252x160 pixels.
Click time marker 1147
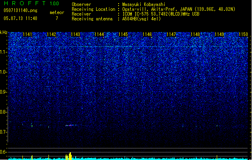point(171,34)
